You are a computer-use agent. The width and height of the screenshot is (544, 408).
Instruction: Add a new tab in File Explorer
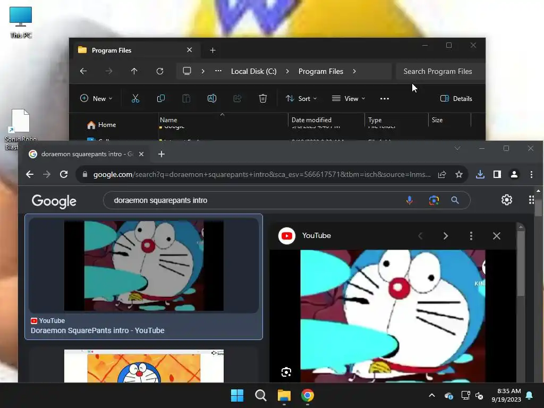pos(212,50)
